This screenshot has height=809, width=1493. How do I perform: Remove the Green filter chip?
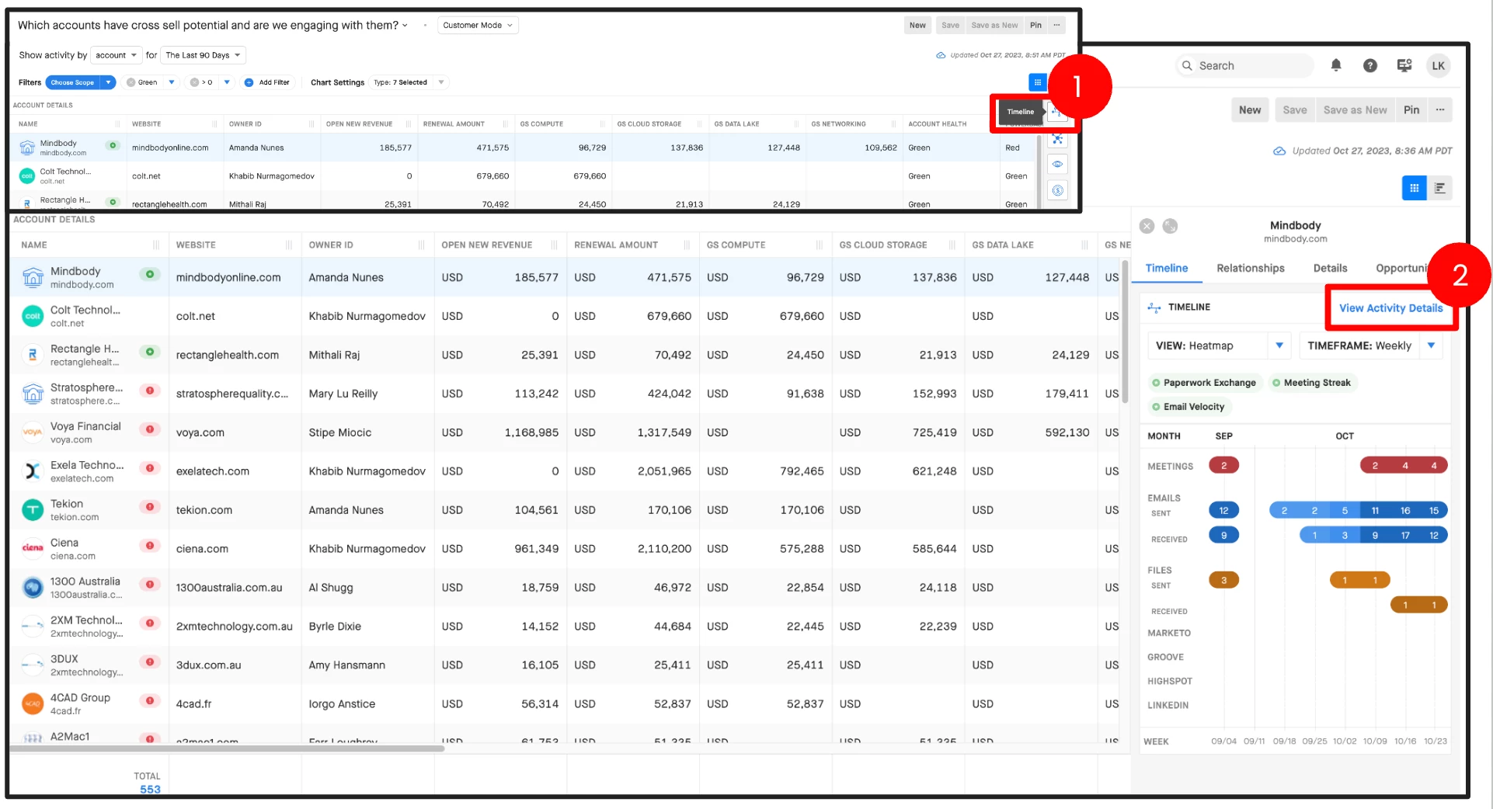point(131,82)
